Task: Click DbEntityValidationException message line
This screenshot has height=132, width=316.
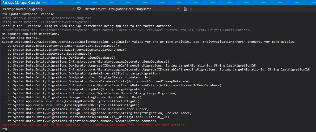Action: coord(149,42)
